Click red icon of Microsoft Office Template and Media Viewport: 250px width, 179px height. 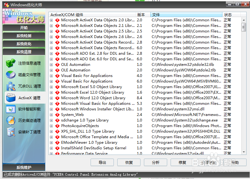point(57,137)
